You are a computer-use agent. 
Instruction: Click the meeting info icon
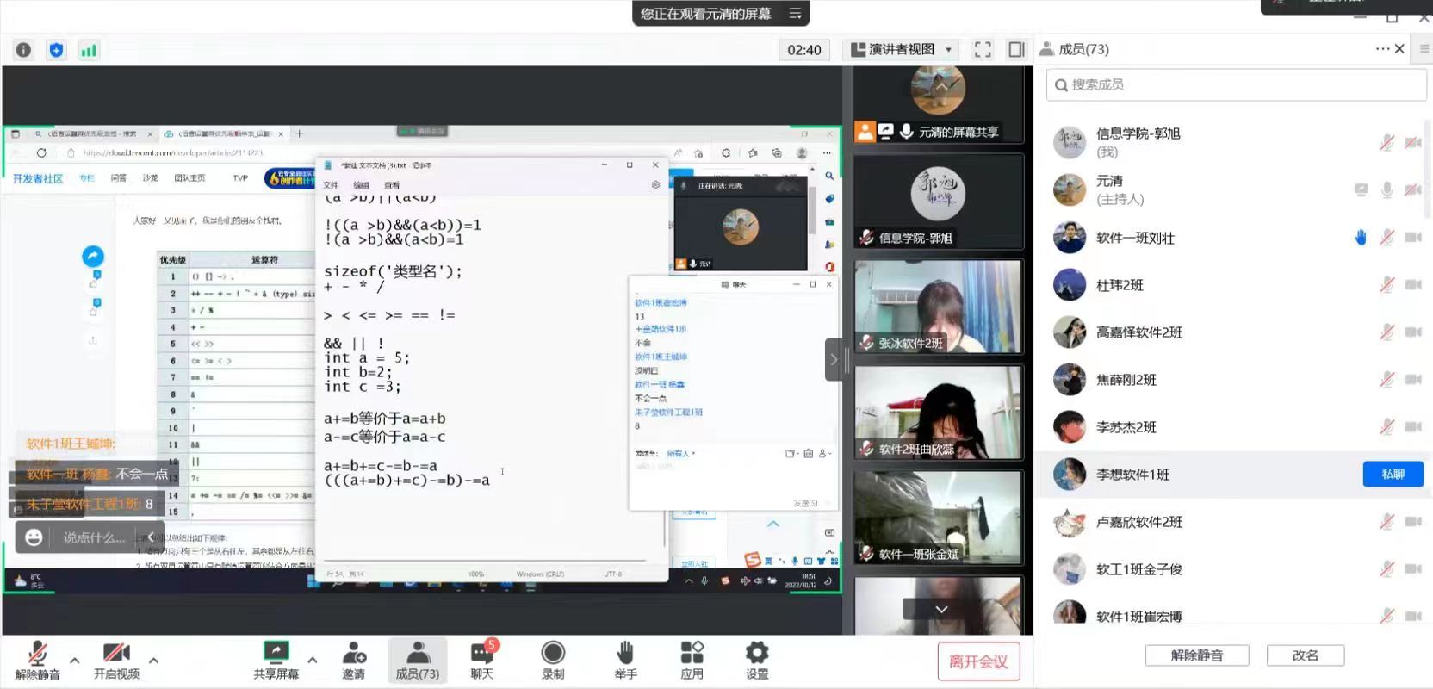(x=23, y=50)
